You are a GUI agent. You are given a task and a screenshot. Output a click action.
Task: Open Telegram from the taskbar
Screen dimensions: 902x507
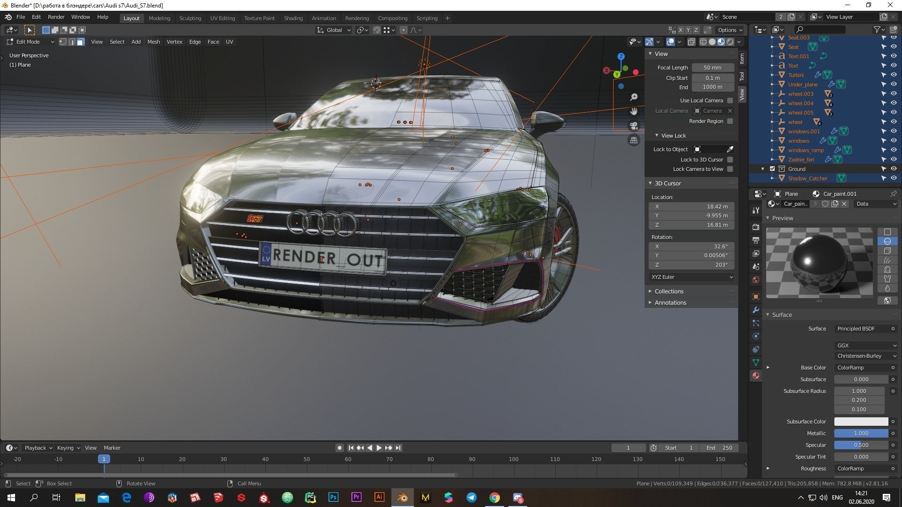tap(472, 498)
